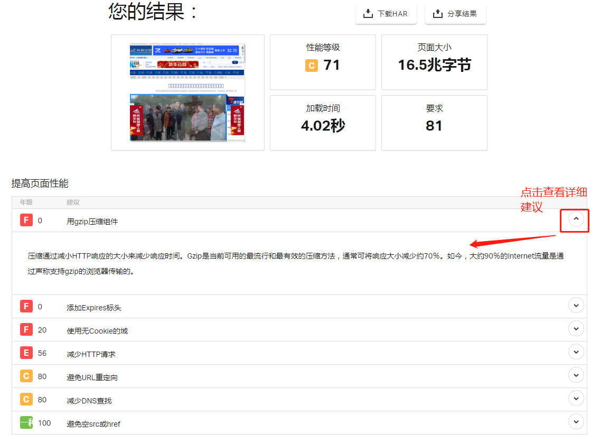Screen dimensions: 600x442
Task: Click the 使用无Cookie的域 suggestion text
Action: [97, 331]
